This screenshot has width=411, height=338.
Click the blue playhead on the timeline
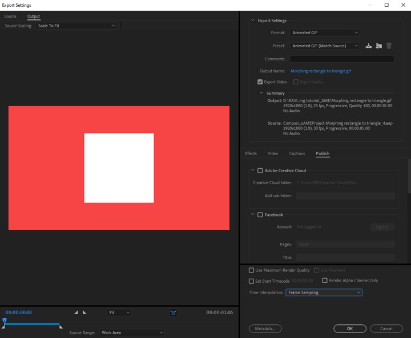click(x=5, y=320)
